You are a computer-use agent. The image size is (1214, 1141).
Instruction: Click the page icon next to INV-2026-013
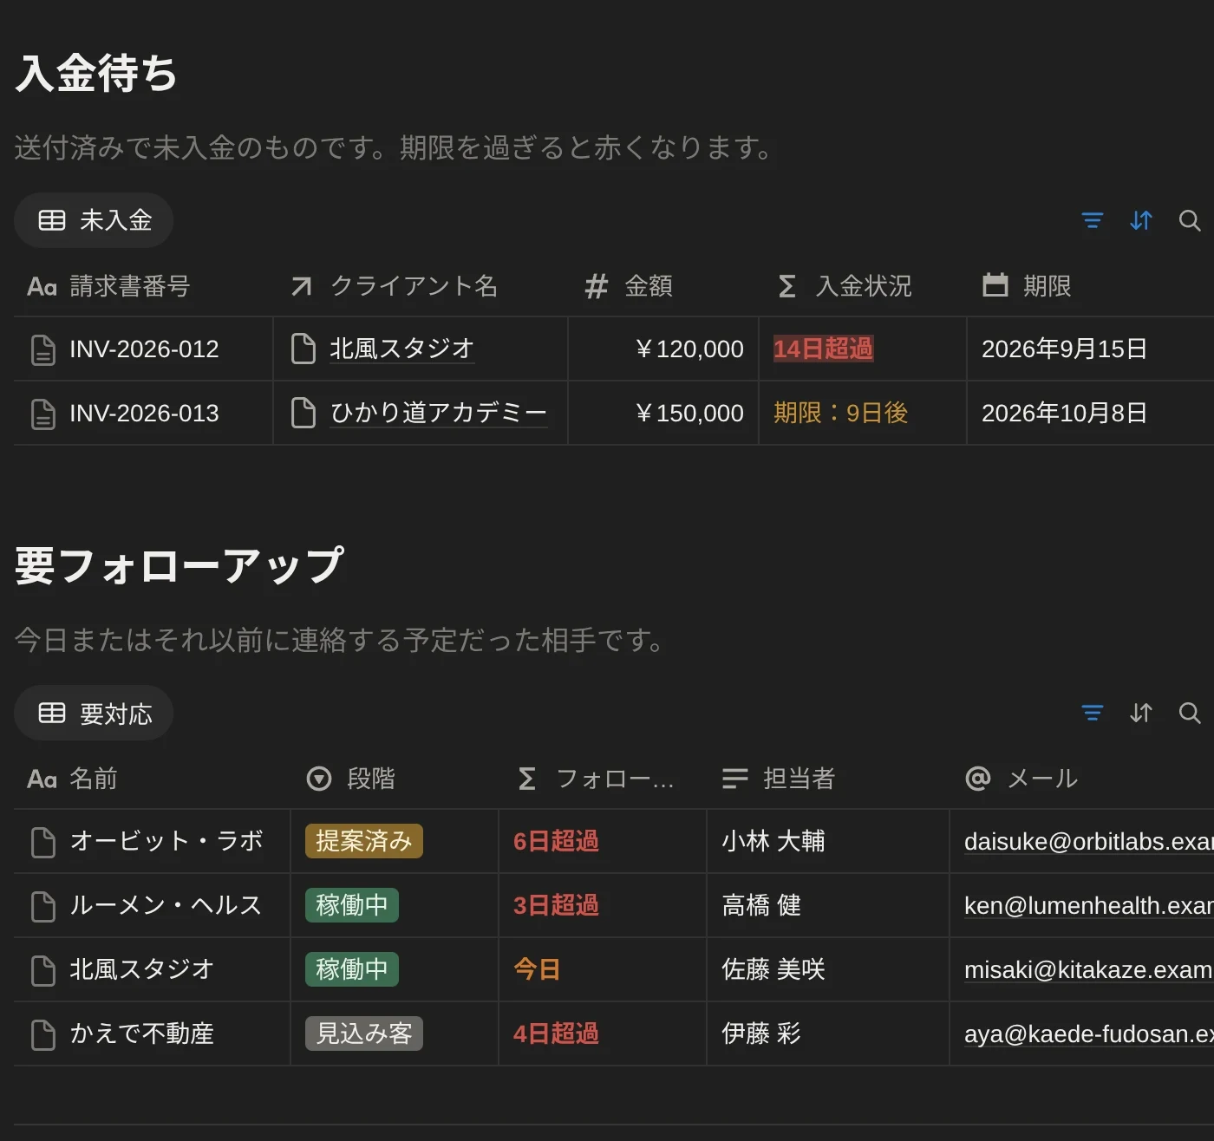(43, 414)
